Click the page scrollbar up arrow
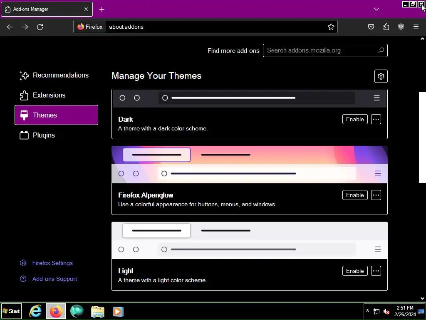The image size is (426, 320). pos(422,39)
